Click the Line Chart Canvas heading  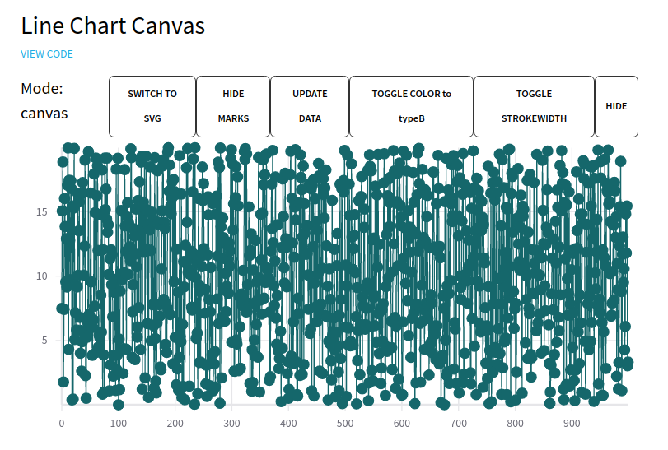(x=113, y=26)
